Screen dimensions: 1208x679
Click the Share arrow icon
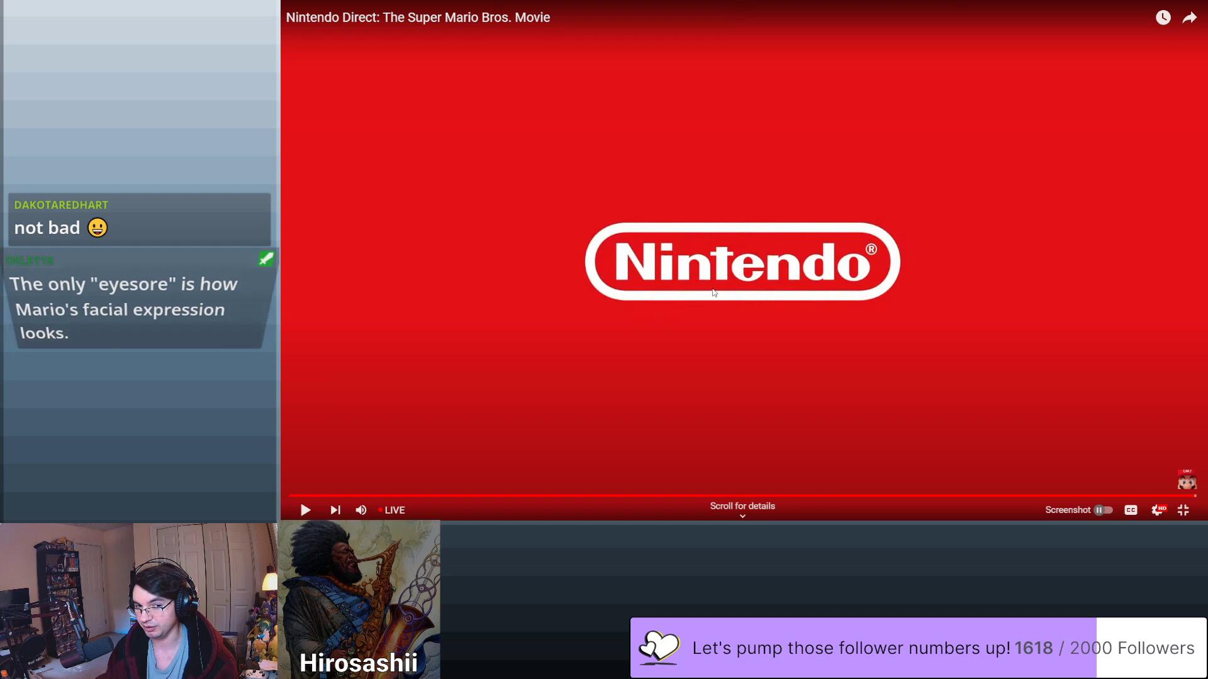[1189, 18]
